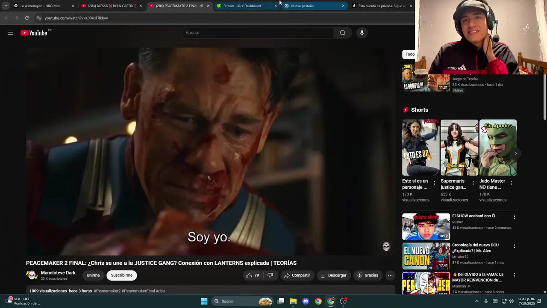
Task: Show hidden system tray icons chevron
Action: [477, 301]
